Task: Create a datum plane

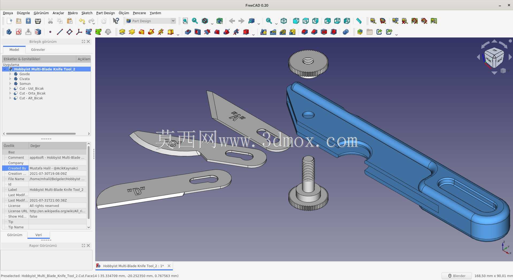Action: point(70,32)
